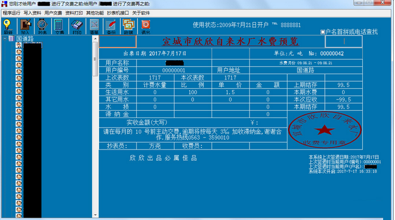This screenshot has width=395, height=220.
Task: Click the 比例 value 100 cell
Action: [192, 93]
